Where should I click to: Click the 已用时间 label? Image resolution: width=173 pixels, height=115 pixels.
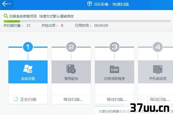83,26
